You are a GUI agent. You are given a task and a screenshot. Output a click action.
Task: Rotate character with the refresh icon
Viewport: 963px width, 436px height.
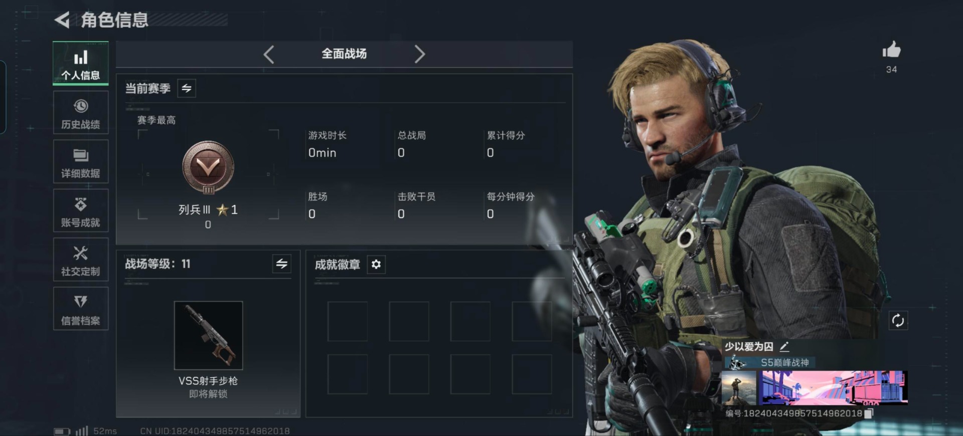click(898, 320)
